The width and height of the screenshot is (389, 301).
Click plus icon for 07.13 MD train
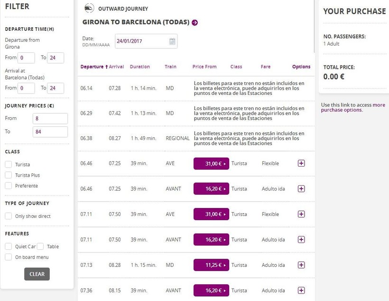tap(301, 265)
